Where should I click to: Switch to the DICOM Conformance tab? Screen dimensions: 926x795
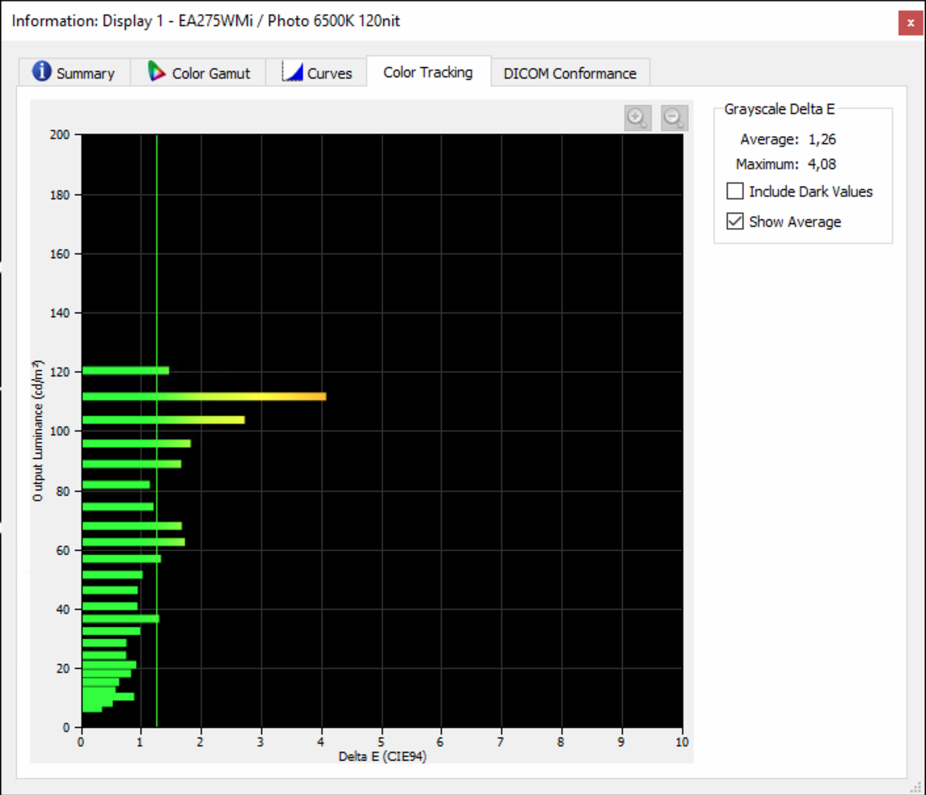(570, 73)
